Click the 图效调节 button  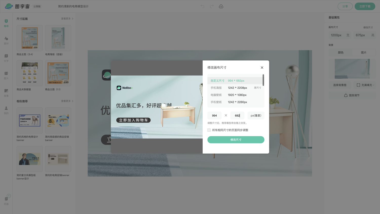[x=352, y=95]
